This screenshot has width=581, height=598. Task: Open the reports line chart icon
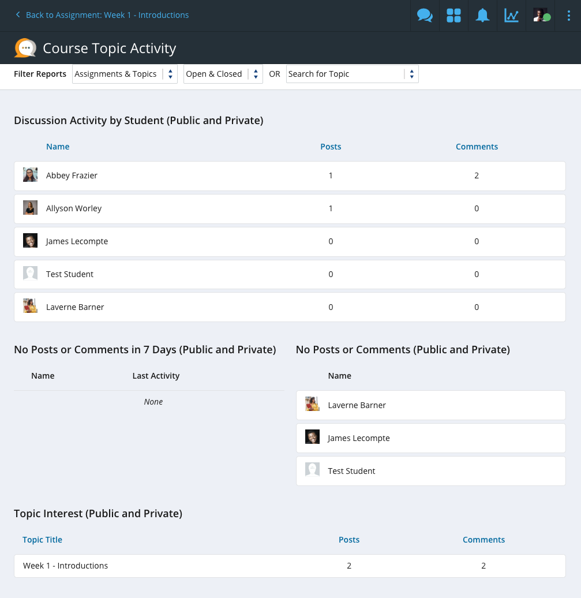[x=511, y=16]
